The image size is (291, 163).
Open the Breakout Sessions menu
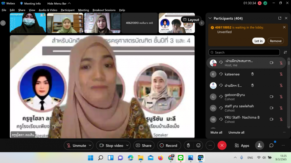(104, 10)
